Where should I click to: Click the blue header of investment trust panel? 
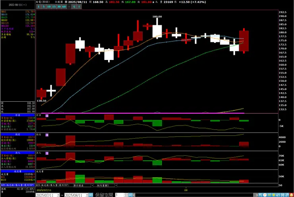pyautogui.click(x=17, y=134)
